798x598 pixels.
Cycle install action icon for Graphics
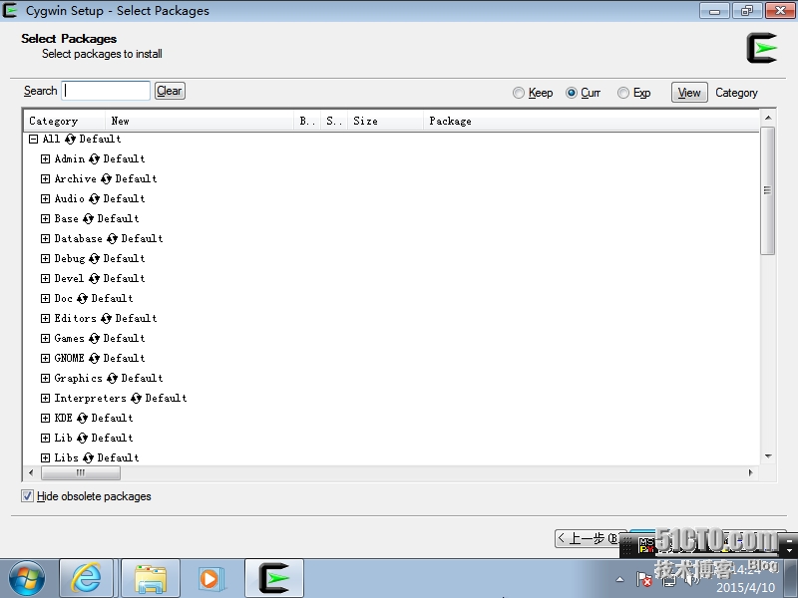(112, 379)
